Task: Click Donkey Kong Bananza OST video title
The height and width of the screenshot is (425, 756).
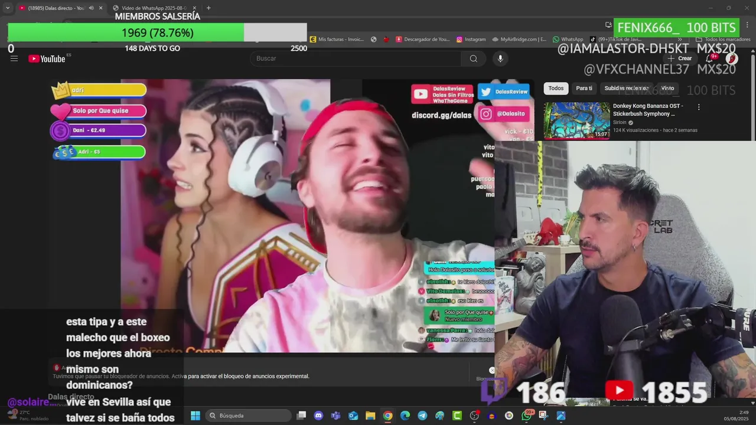Action: (x=648, y=110)
